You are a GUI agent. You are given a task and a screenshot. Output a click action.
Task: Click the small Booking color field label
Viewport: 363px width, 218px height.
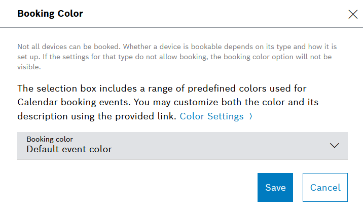50,139
